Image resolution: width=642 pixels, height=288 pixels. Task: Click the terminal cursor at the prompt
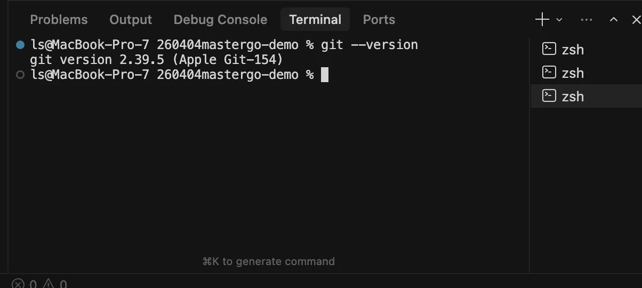pos(325,75)
